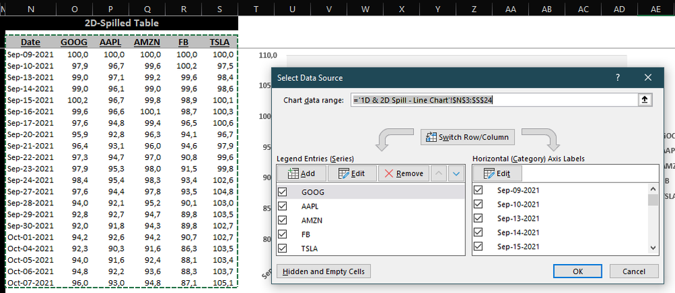Add a new legend series

click(302, 174)
